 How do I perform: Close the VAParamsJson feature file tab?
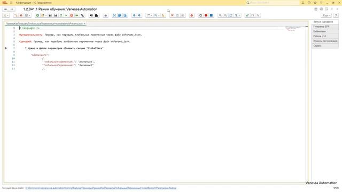point(84,23)
